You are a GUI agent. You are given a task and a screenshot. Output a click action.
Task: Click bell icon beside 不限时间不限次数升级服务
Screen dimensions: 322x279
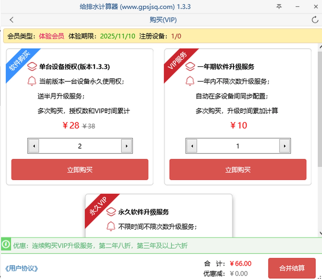pos(111,226)
